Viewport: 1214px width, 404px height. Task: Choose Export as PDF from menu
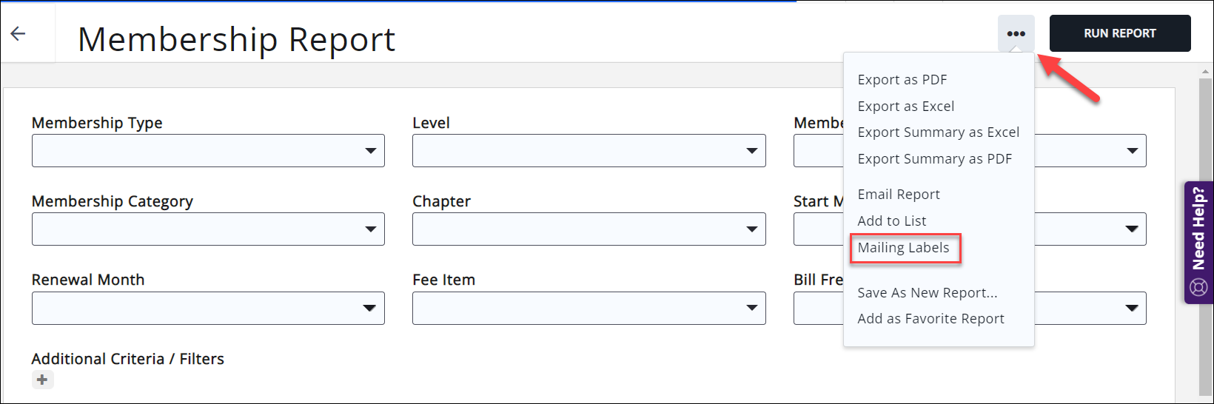[902, 80]
